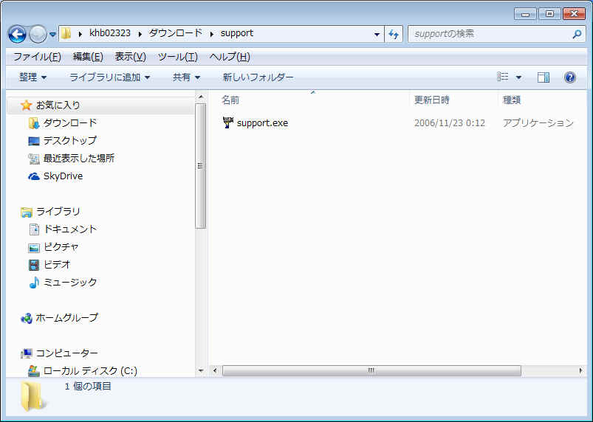
Task: Refresh the folder with the refresh icon
Action: click(x=394, y=35)
